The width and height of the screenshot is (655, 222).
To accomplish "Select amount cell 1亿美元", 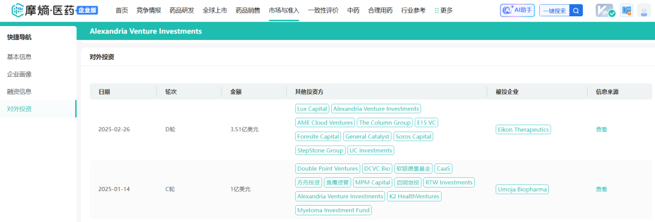I will click(240, 189).
